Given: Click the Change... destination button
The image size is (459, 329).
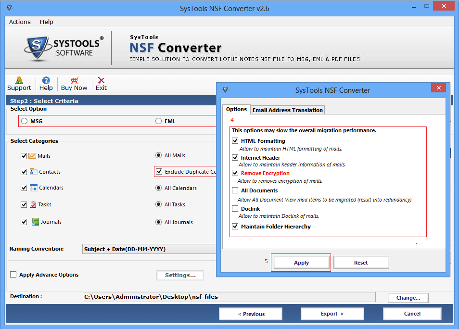Looking at the screenshot, I should pos(408,298).
